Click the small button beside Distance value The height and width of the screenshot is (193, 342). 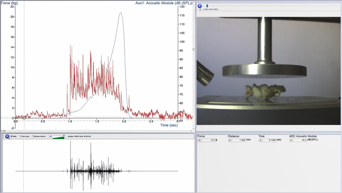click(x=230, y=140)
